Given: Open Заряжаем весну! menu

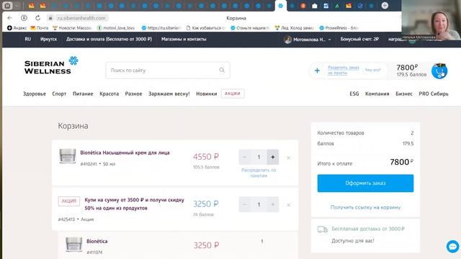Looking at the screenshot, I should (x=169, y=94).
